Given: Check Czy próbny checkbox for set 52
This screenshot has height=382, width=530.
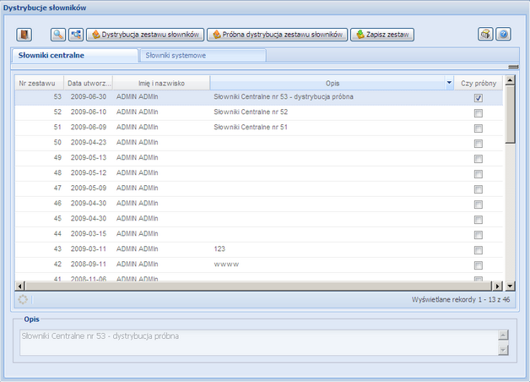Looking at the screenshot, I should [479, 113].
